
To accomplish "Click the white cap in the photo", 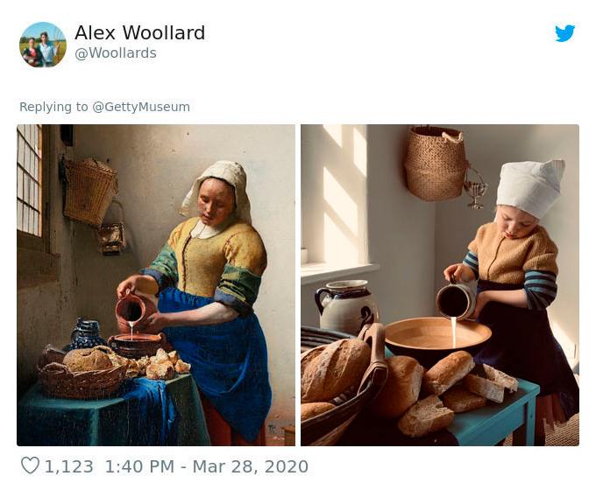I will tap(530, 188).
